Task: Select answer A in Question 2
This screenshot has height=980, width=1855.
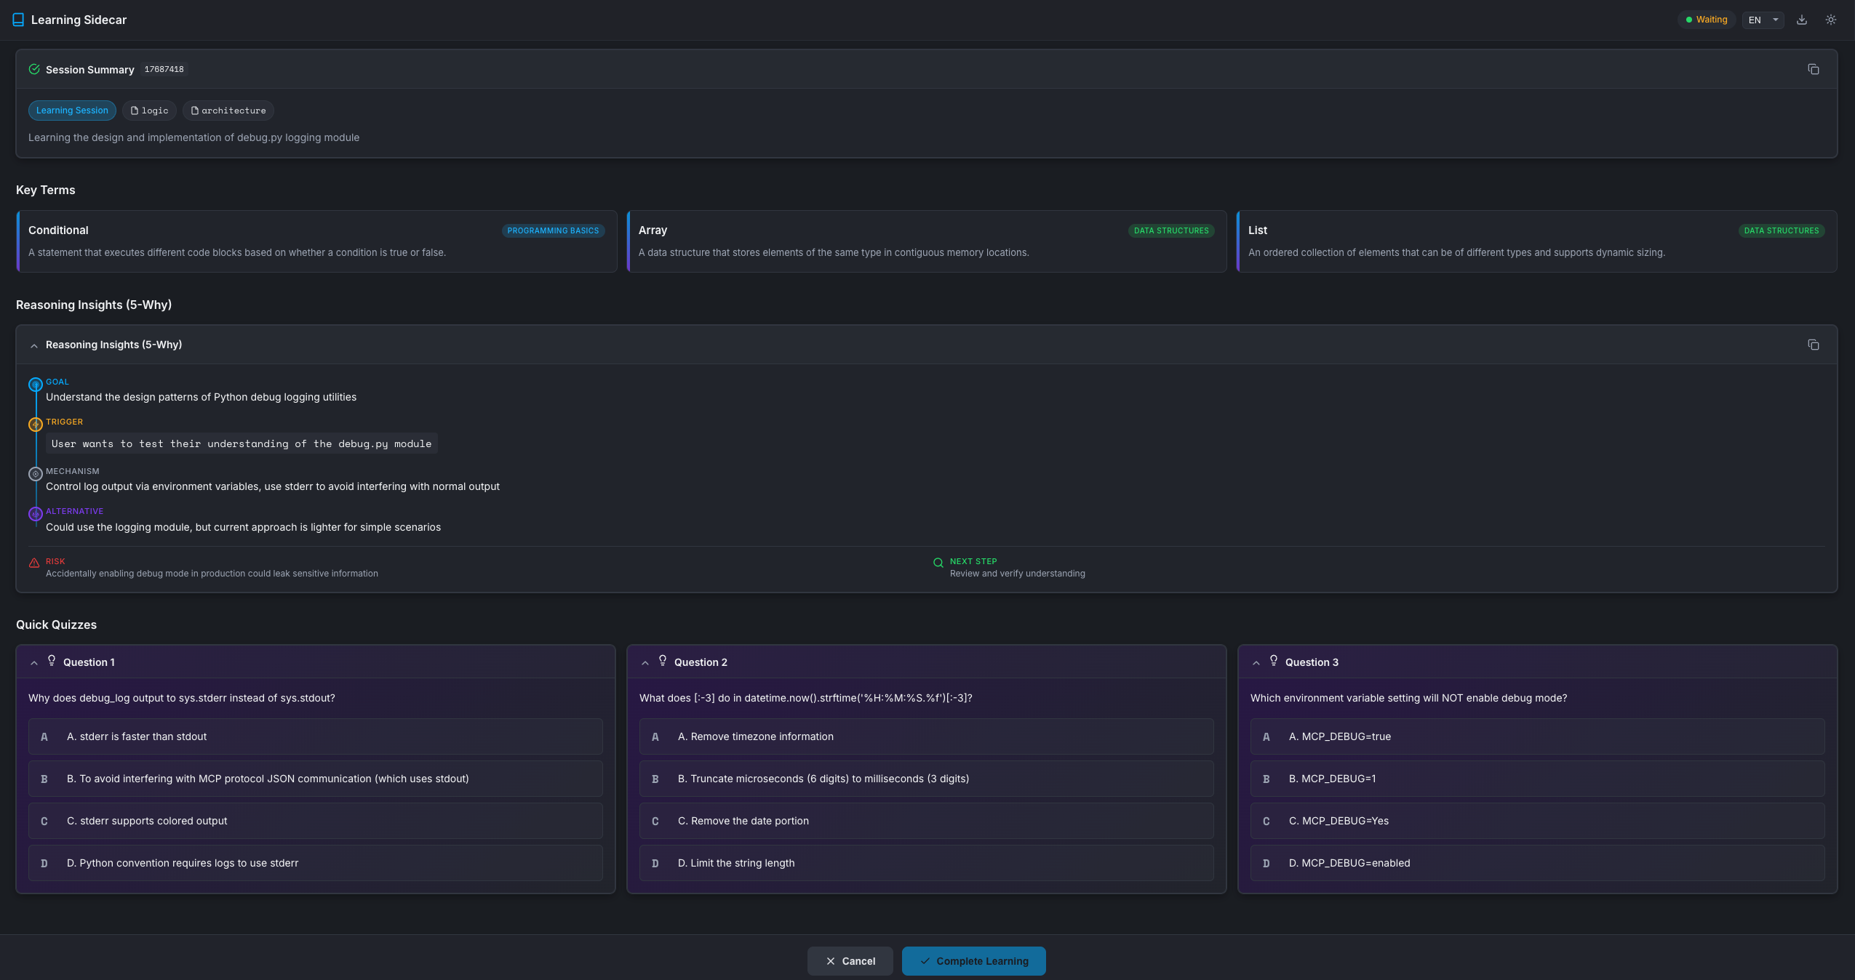Action: (926, 736)
